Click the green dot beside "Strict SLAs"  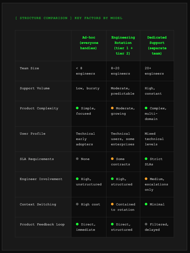(x=146, y=159)
